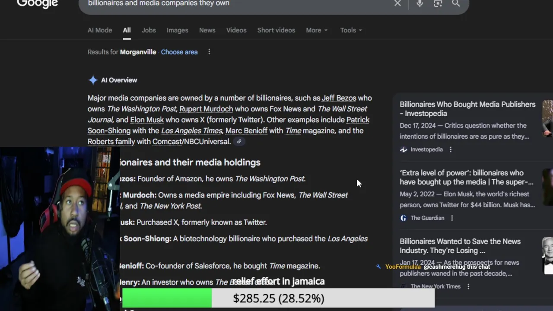This screenshot has width=553, height=311.
Task: Open the three-dot menu next to The Guardian
Action: click(452, 218)
